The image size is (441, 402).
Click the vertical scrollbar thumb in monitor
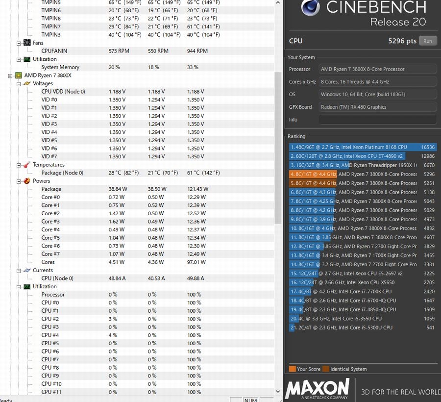(278, 148)
